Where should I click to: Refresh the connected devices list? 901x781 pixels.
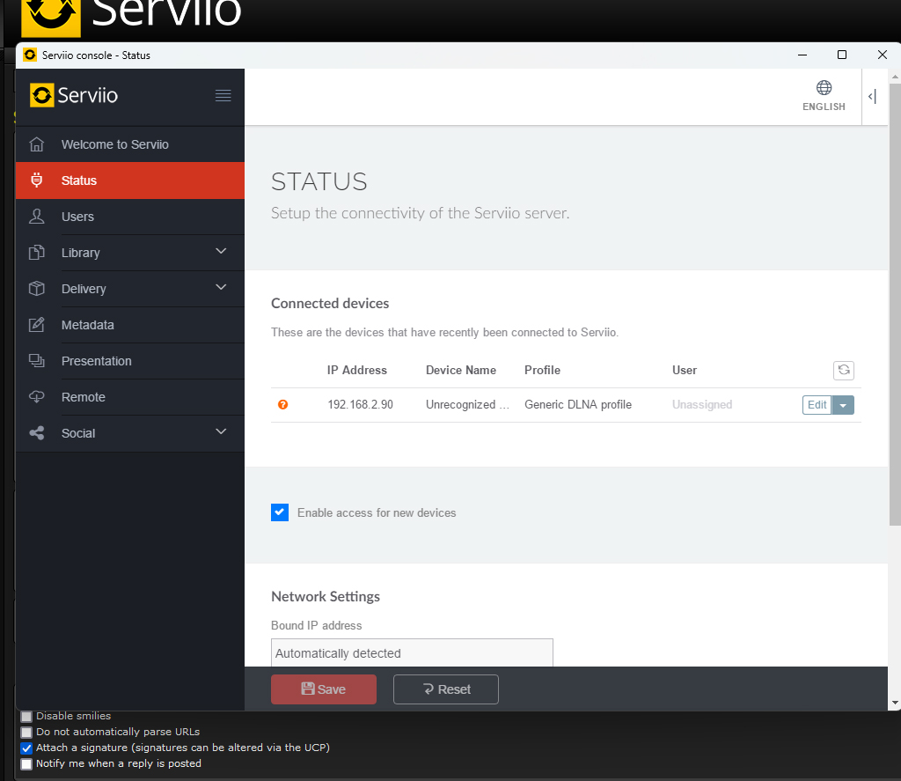(843, 371)
